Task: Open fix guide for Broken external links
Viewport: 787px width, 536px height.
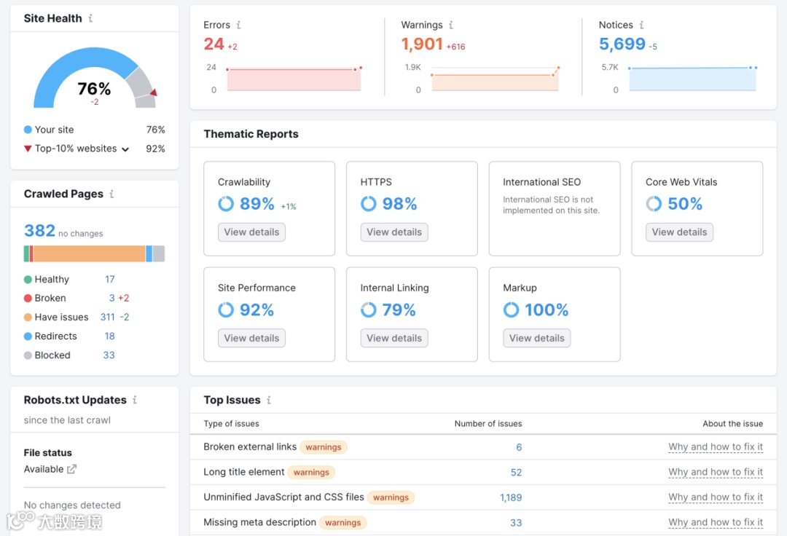Action: [x=716, y=446]
